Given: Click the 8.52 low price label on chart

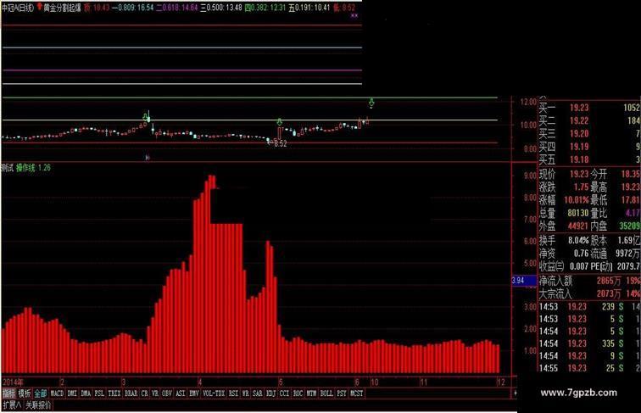Looking at the screenshot, I should [281, 144].
